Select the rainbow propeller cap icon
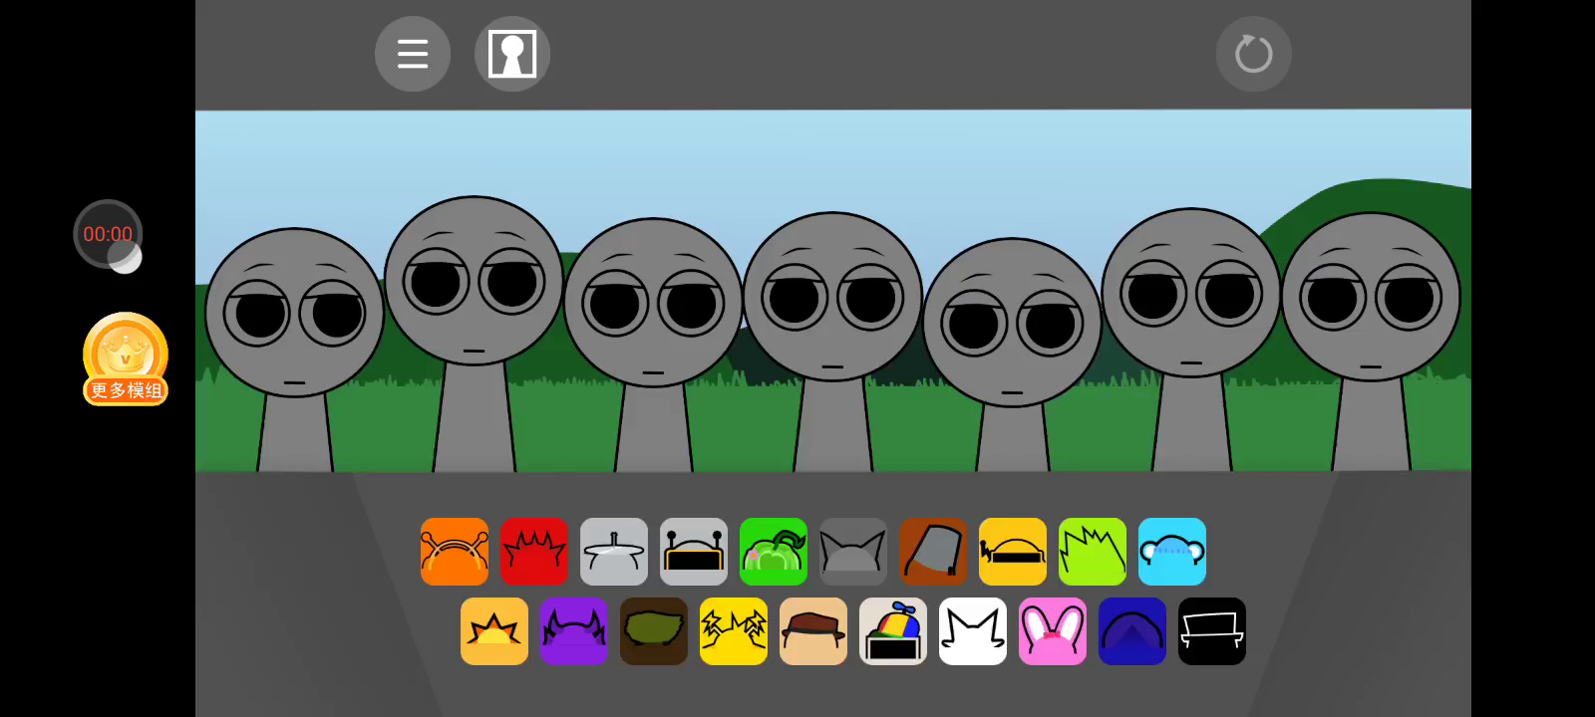1595x717 pixels. [893, 631]
